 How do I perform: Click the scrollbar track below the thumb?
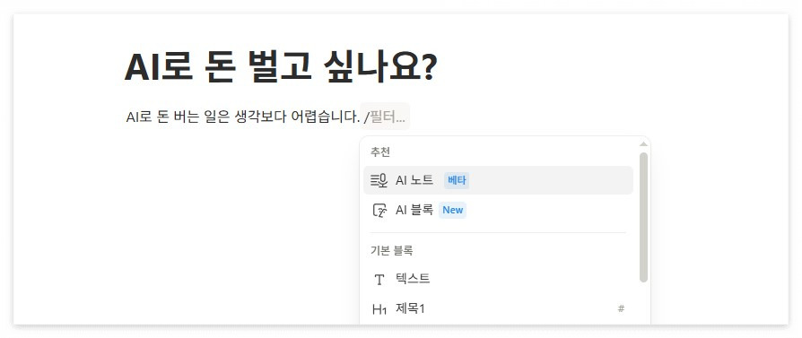(643, 303)
